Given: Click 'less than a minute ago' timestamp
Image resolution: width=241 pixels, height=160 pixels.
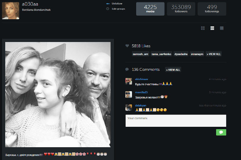Looking at the screenshot, I should coord(212,106).
